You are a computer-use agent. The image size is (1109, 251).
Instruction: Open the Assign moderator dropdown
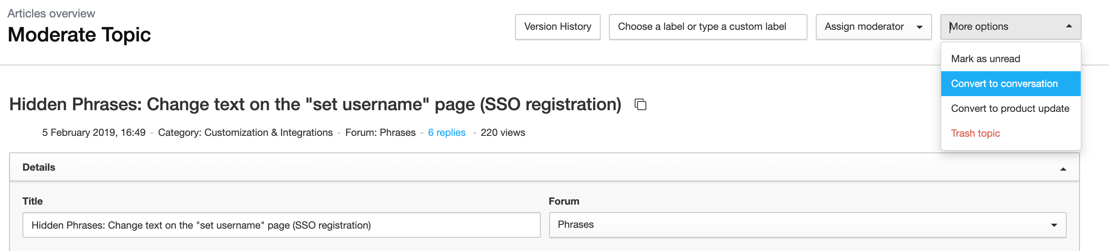tap(873, 27)
